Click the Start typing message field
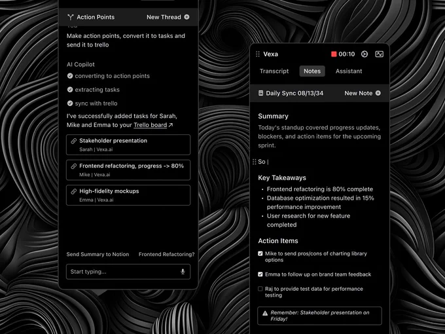The height and width of the screenshot is (334, 445). (x=128, y=272)
